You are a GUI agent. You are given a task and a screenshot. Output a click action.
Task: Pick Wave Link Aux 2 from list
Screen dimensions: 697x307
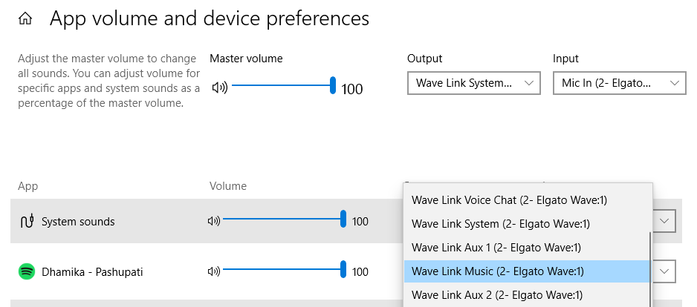[x=496, y=295]
